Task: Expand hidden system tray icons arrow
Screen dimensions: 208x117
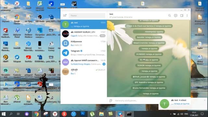Action: coord(171,114)
